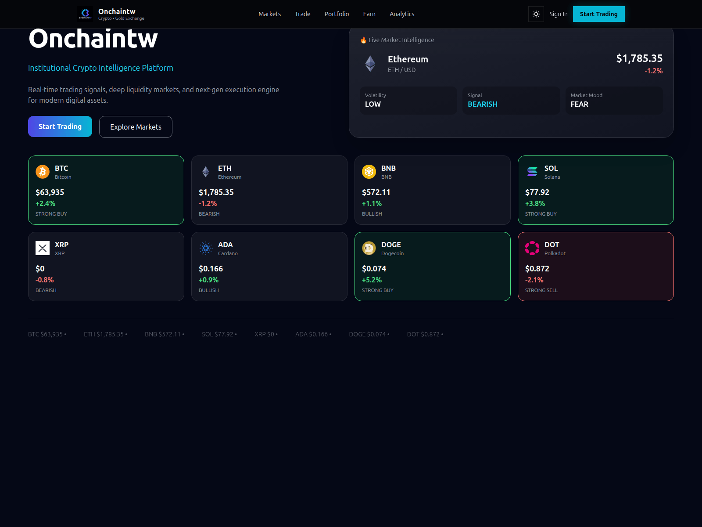Click the Signal BEARISH tile
Screen dimensions: 702x527
pyautogui.click(x=511, y=101)
